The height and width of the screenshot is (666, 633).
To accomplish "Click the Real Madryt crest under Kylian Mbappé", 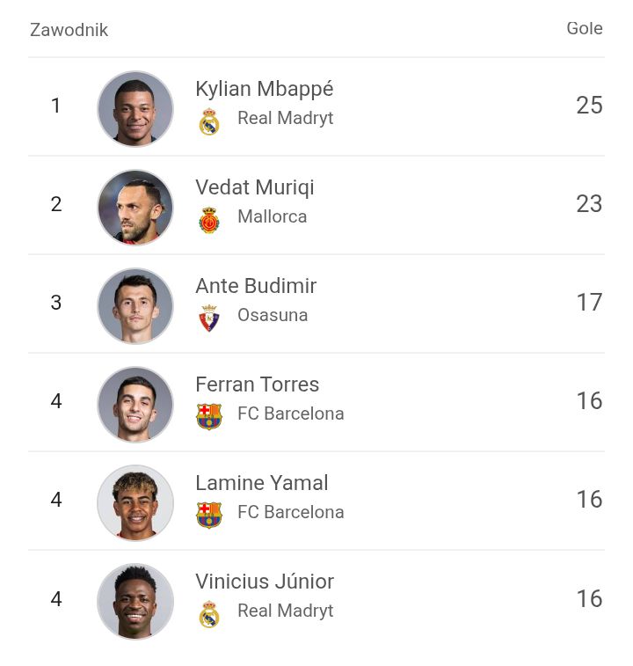I will tap(209, 121).
